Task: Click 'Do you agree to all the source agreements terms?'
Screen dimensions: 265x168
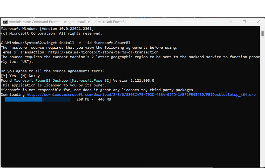Action: [x=53, y=71]
